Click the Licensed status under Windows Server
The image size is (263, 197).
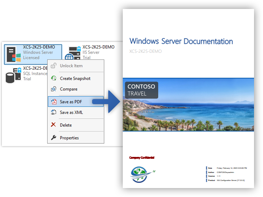tap(31, 57)
